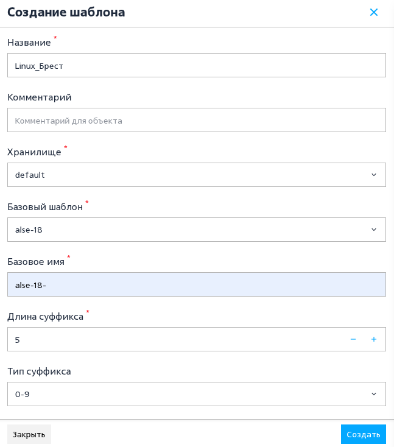
Task: Click the Базовый шаблон label text
Action: (45, 207)
